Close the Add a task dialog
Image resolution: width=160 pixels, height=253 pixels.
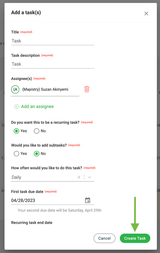coord(146,13)
